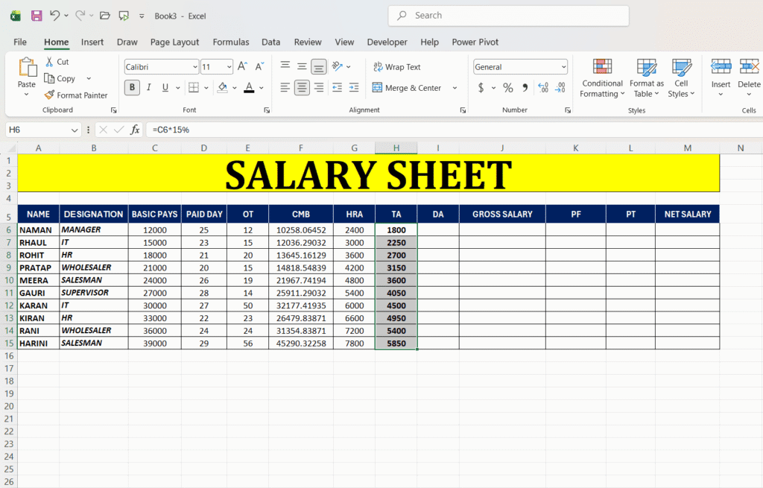Click the Open folder icon in quick access
The image size is (763, 488).
coord(104,16)
